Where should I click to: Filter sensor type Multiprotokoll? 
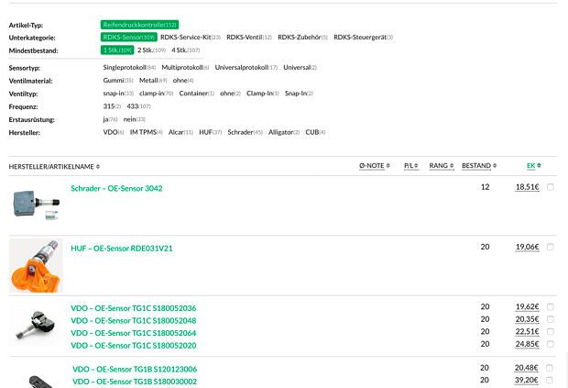(185, 68)
